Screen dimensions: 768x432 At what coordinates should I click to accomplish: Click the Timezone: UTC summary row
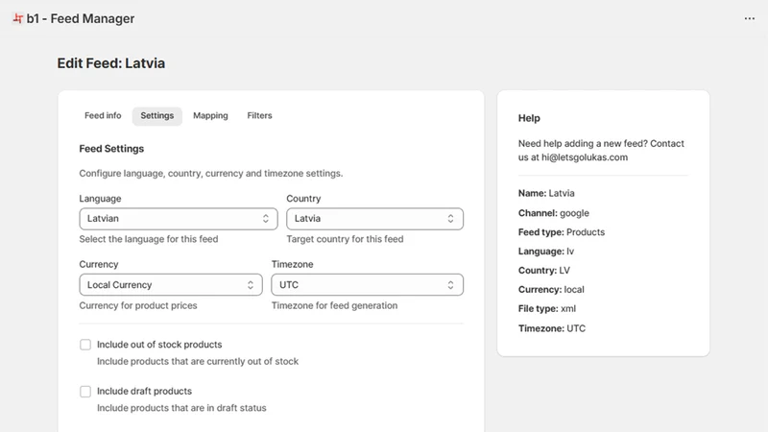[552, 328]
